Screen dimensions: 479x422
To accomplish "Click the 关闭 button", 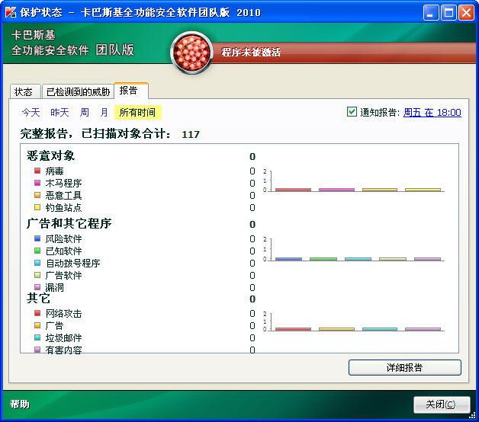I will (x=441, y=404).
